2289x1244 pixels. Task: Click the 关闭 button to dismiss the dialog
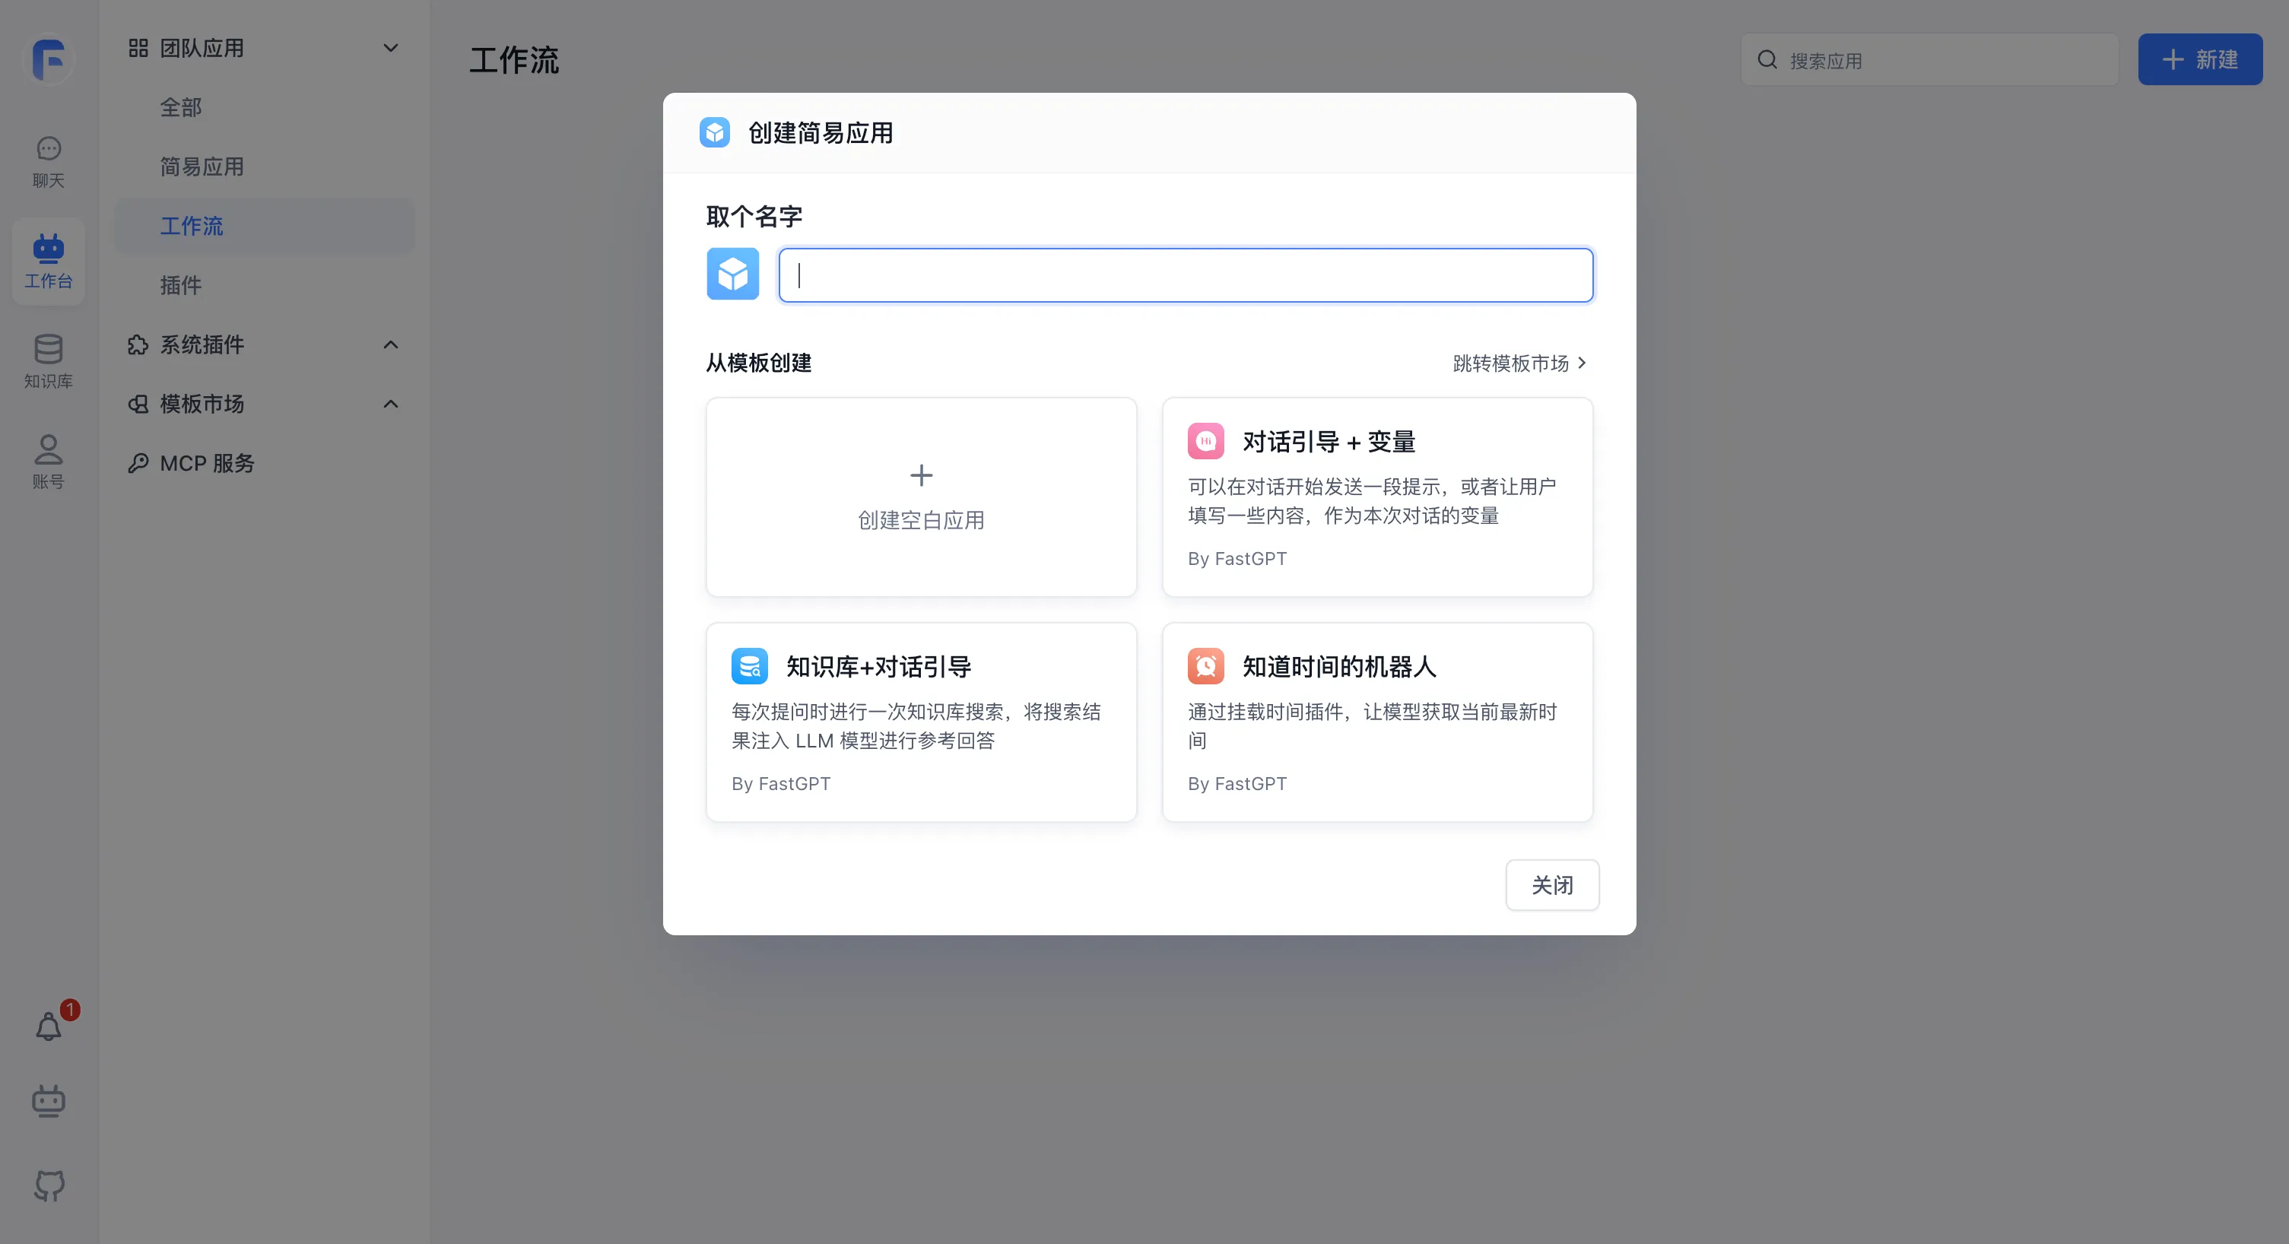click(x=1551, y=885)
